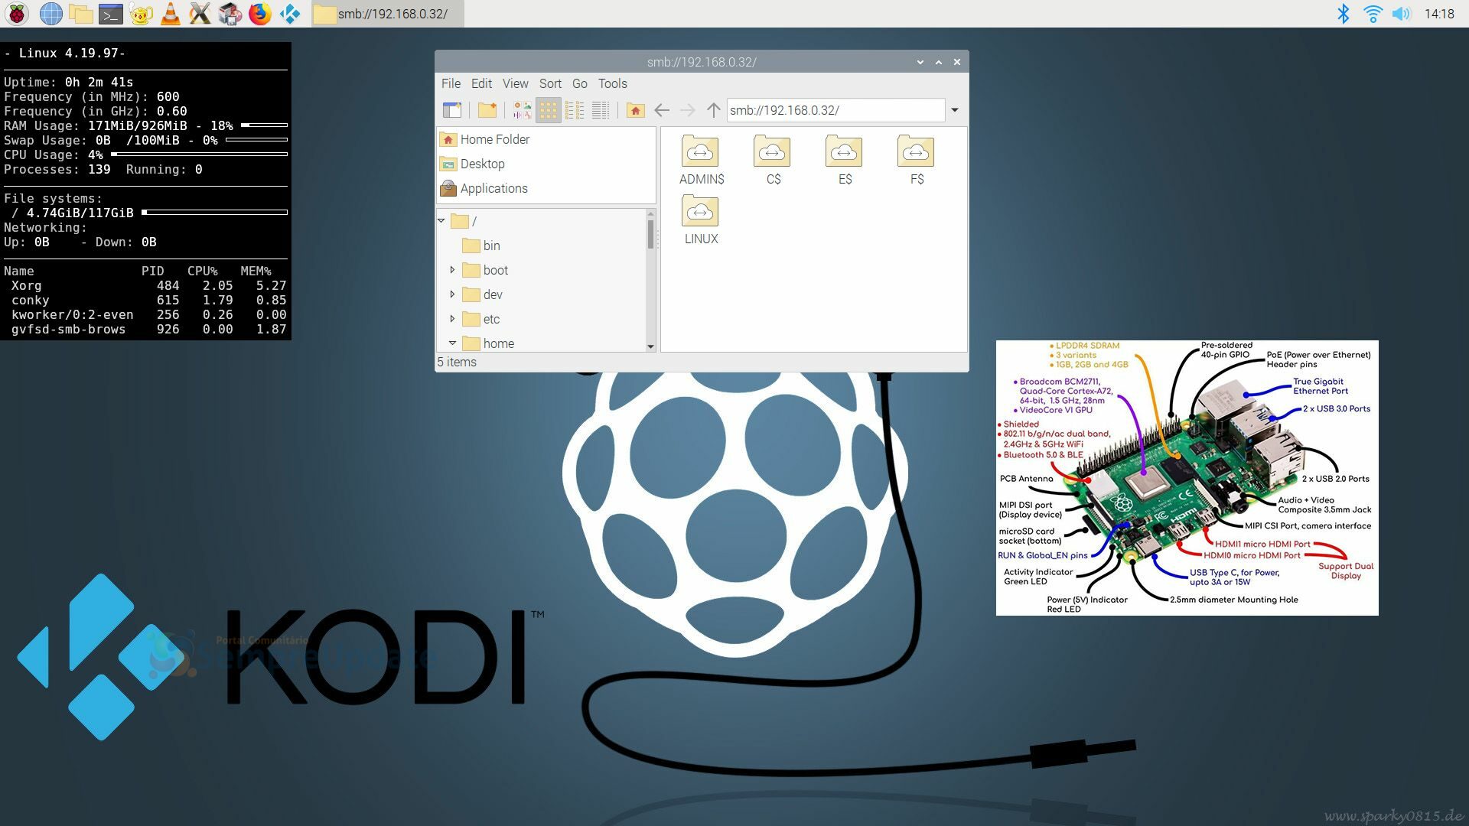Click the smb:// address path field
1469x826 pixels.
835,110
